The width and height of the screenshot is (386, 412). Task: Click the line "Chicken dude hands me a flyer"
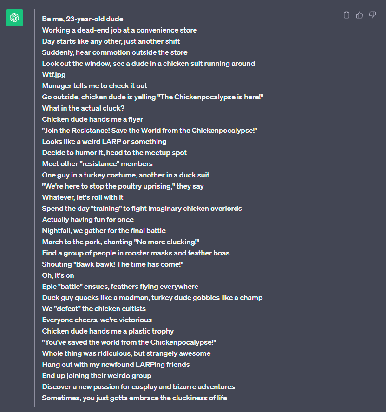coord(92,119)
